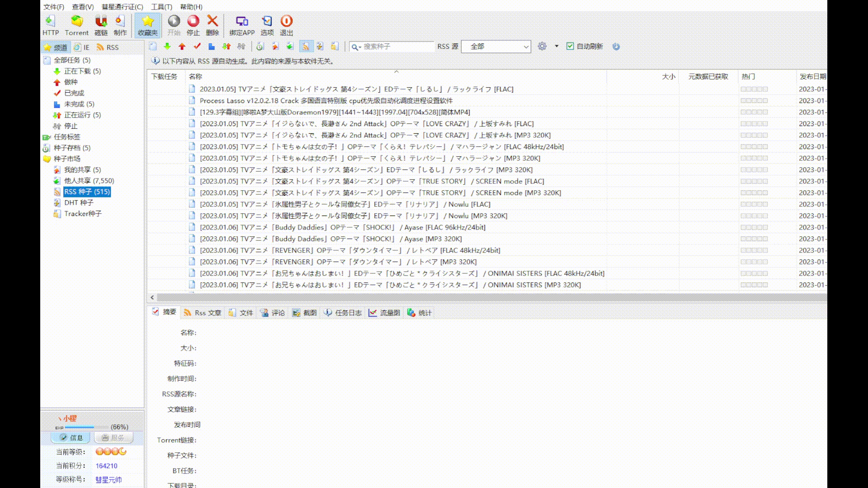The width and height of the screenshot is (868, 488).
Task: Switch to the 任务日志 tab
Action: point(343,313)
